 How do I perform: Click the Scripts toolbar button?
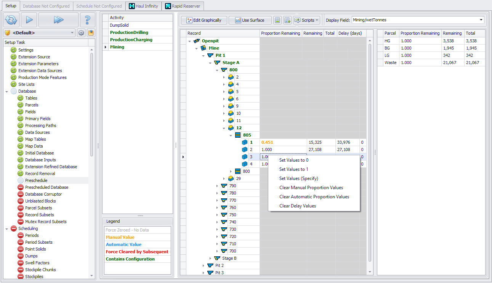point(307,20)
